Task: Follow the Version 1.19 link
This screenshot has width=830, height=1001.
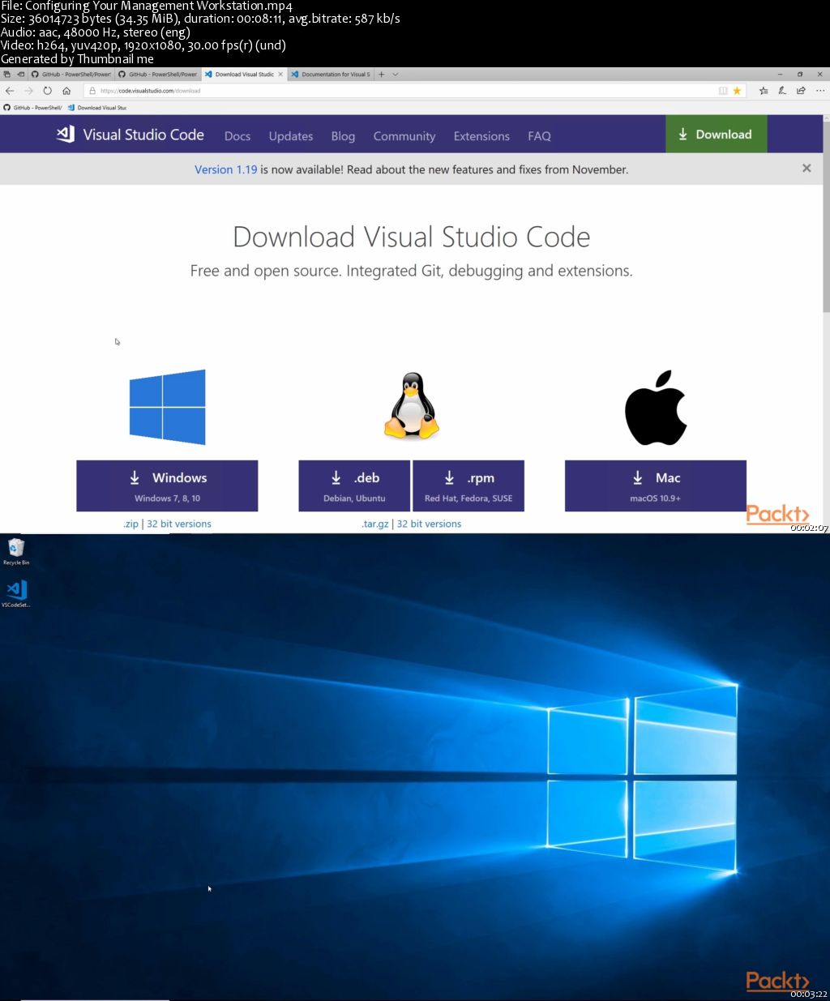Action: (225, 169)
